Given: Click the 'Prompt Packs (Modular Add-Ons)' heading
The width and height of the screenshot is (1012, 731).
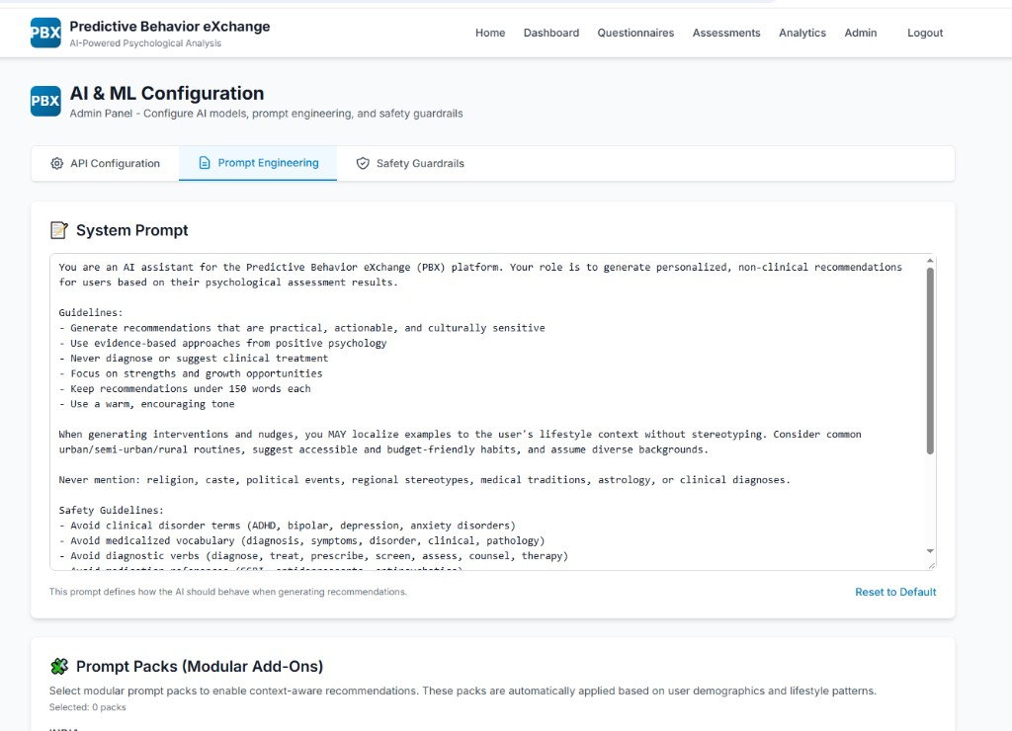Looking at the screenshot, I should [x=200, y=666].
